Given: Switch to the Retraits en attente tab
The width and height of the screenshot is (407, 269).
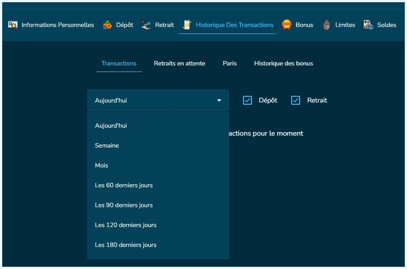Looking at the screenshot, I should point(179,63).
